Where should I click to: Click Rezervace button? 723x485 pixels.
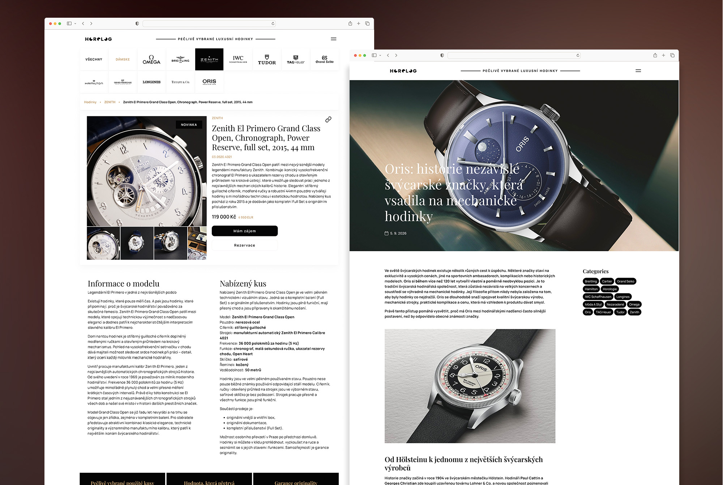tap(245, 245)
